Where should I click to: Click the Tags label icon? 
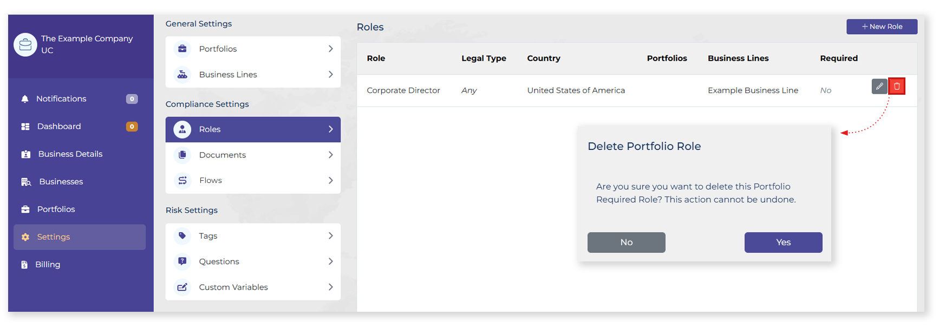click(x=182, y=236)
